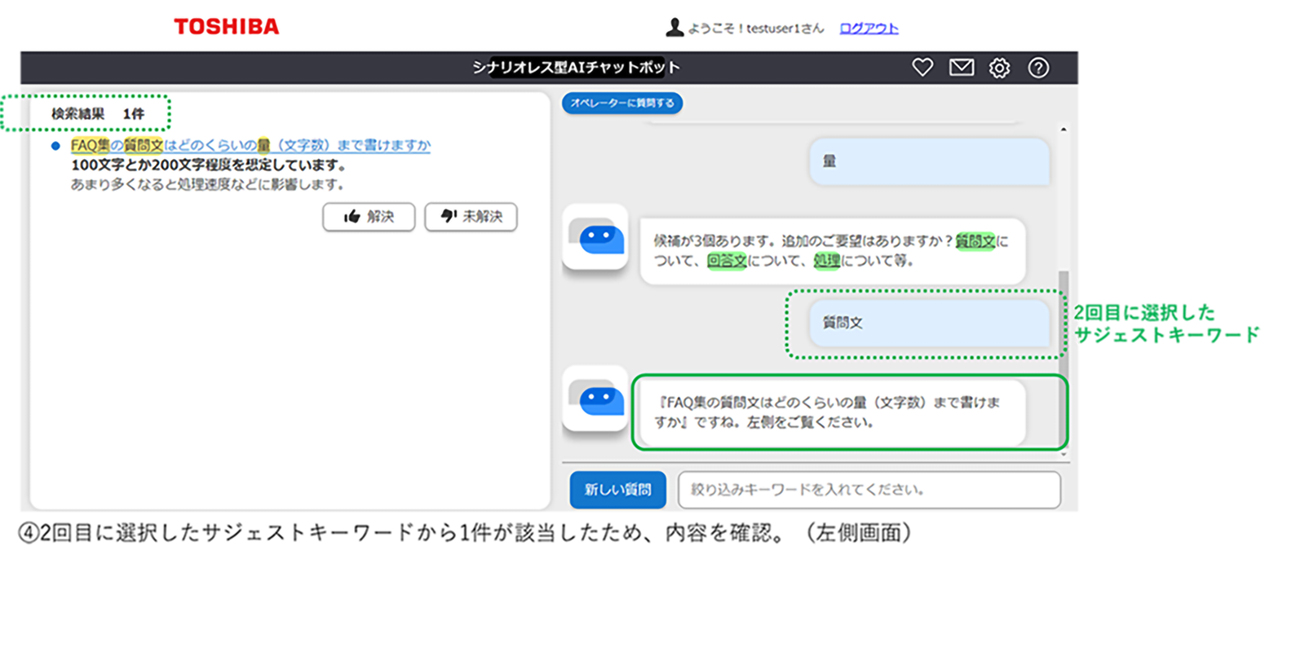Click the 検索結果 1件 label
This screenshot has height=652, width=1305.
(x=98, y=114)
